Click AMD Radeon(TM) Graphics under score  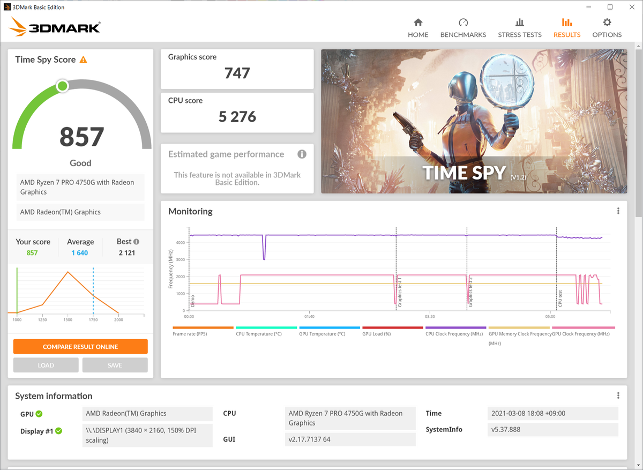point(80,212)
